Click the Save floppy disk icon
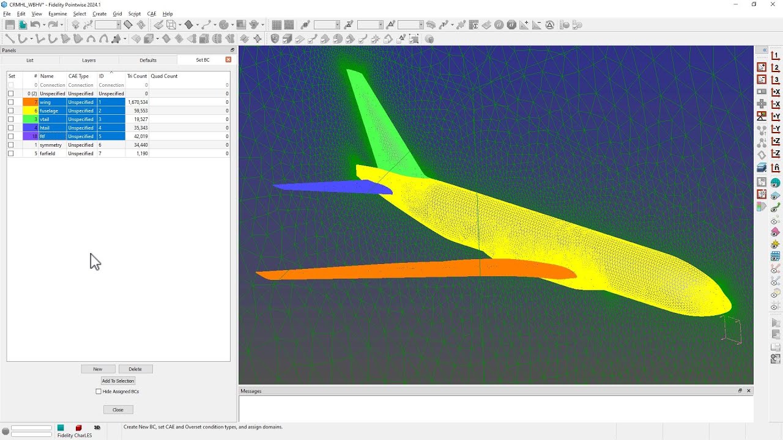Screen dimensions: 783x440 pyautogui.click(x=10, y=25)
